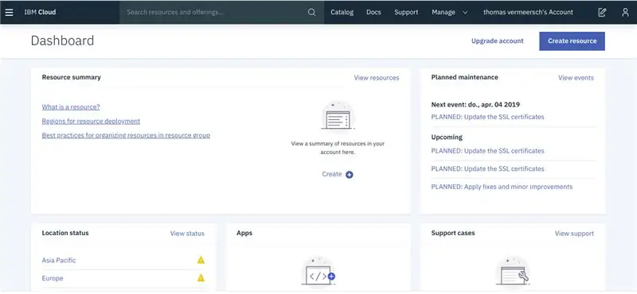Image resolution: width=637 pixels, height=294 pixels.
Task: Open the View events link
Action: point(576,78)
